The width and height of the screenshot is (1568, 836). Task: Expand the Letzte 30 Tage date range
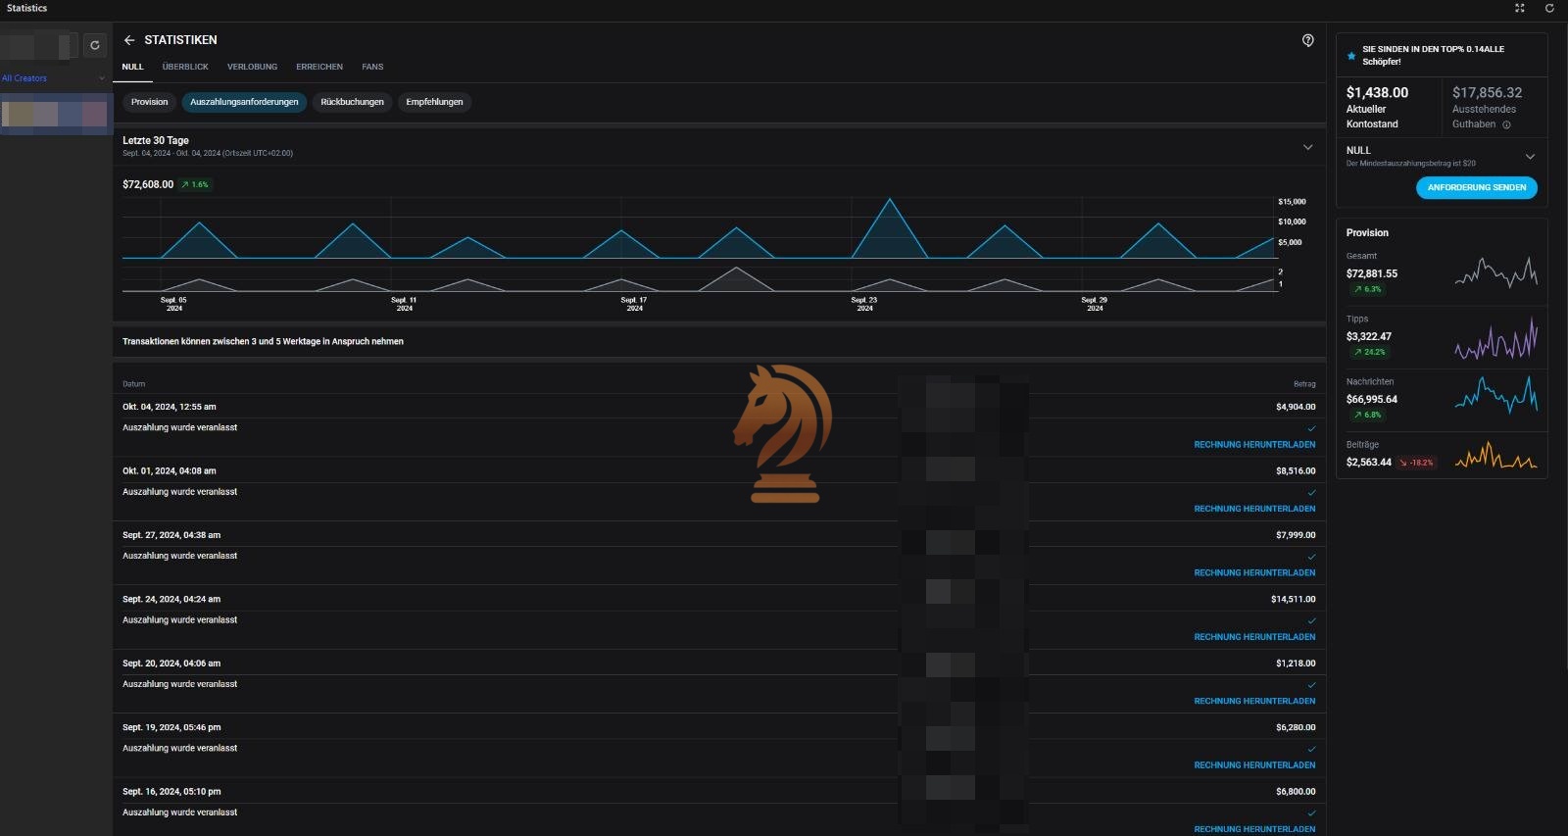(1307, 147)
